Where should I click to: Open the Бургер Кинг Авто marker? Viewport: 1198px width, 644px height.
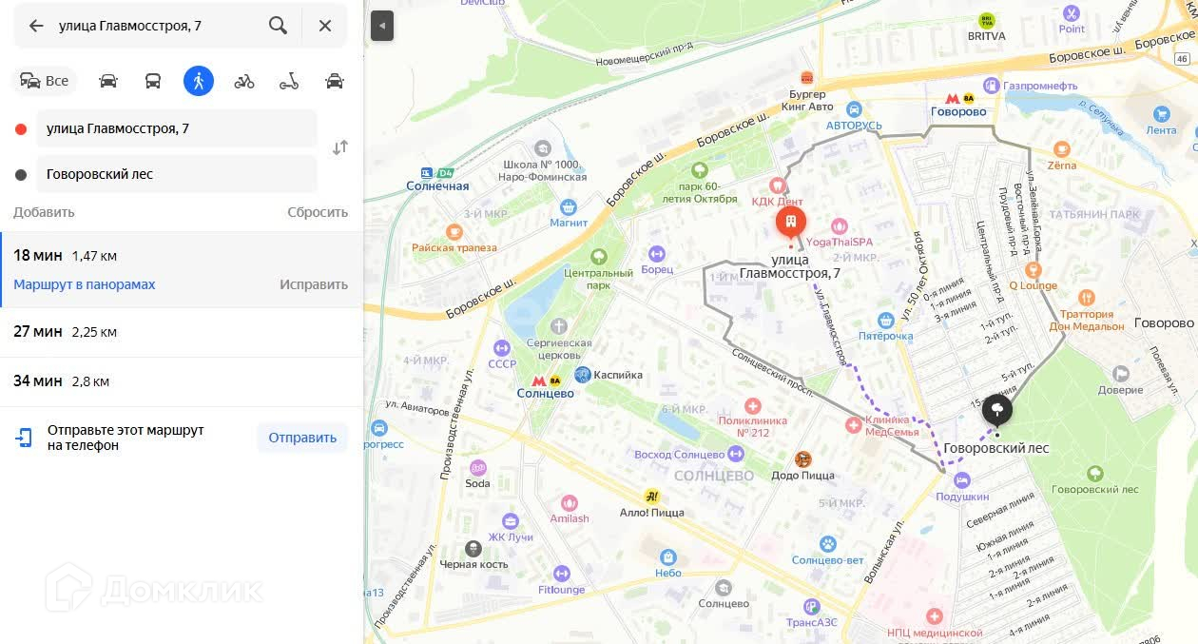pyautogui.click(x=807, y=78)
